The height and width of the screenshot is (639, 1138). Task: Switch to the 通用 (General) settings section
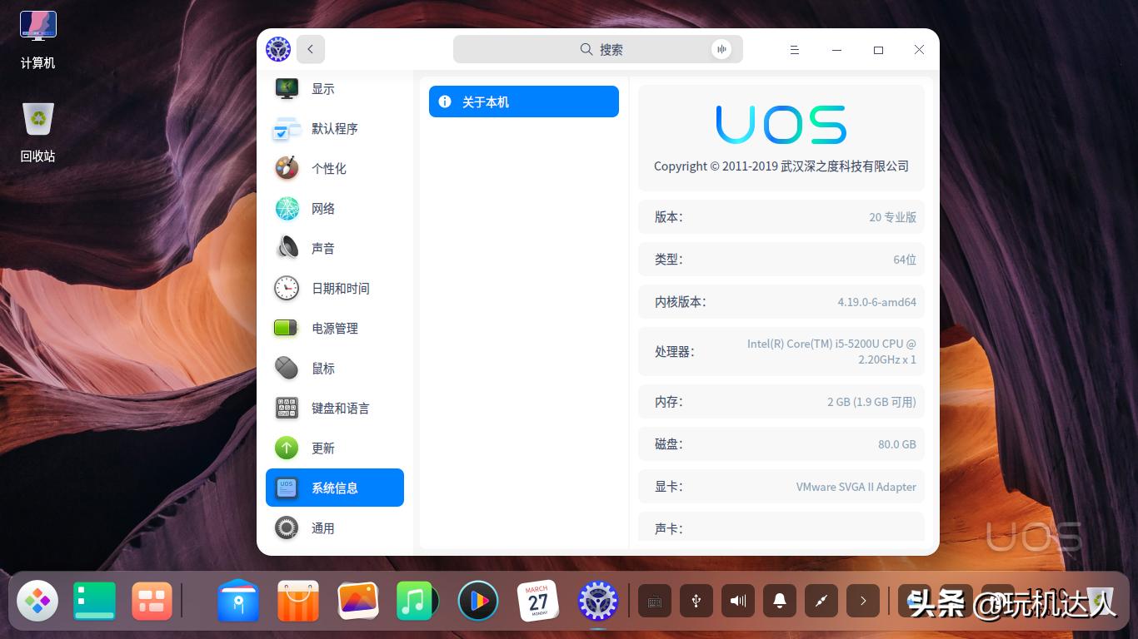(323, 528)
